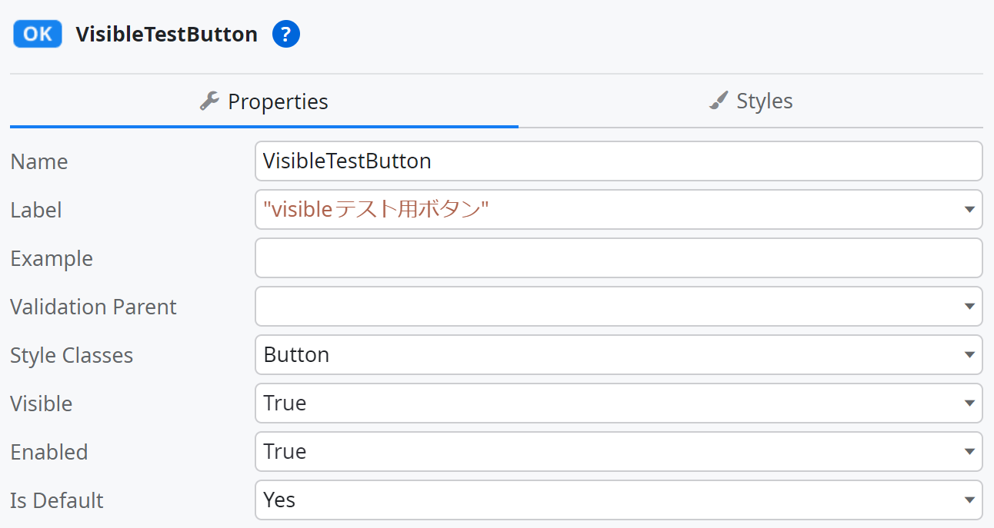Click the Is Default field showing Yes
The image size is (994, 528).
pos(608,500)
